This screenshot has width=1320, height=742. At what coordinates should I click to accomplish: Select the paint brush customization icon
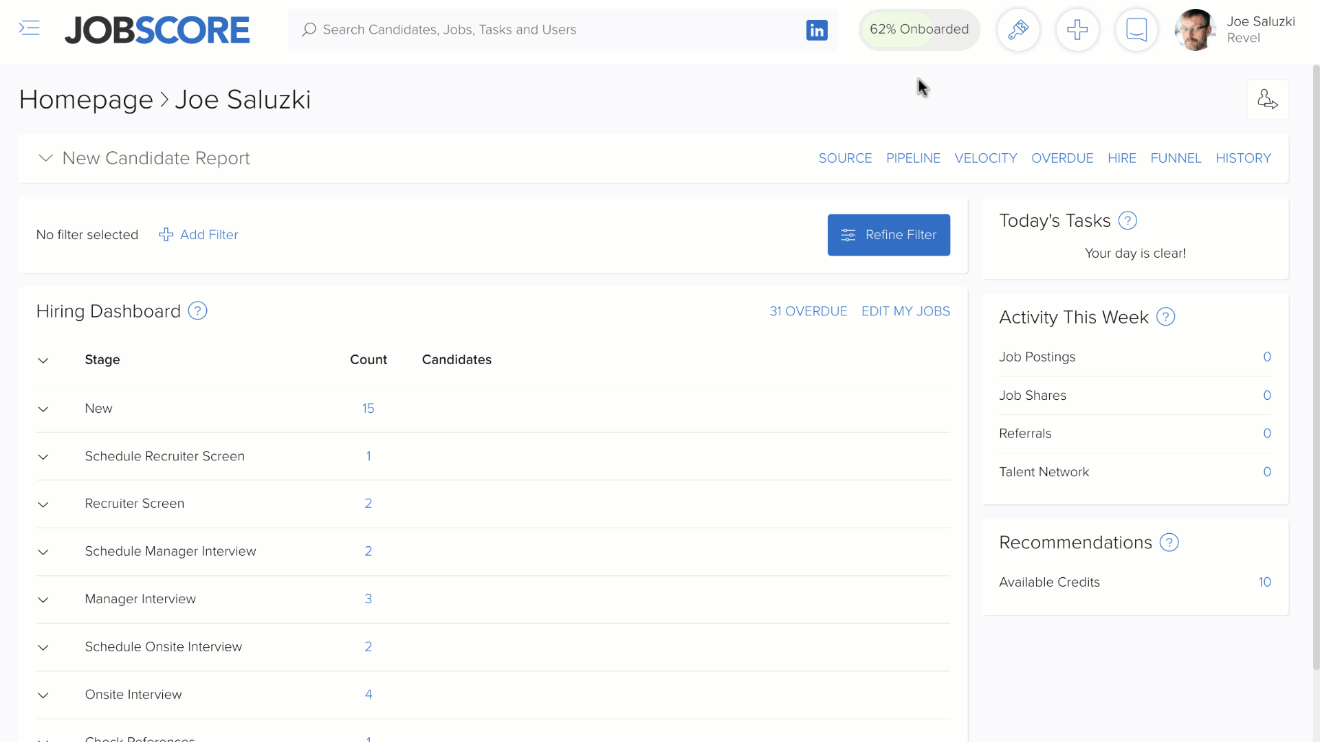pos(1018,30)
